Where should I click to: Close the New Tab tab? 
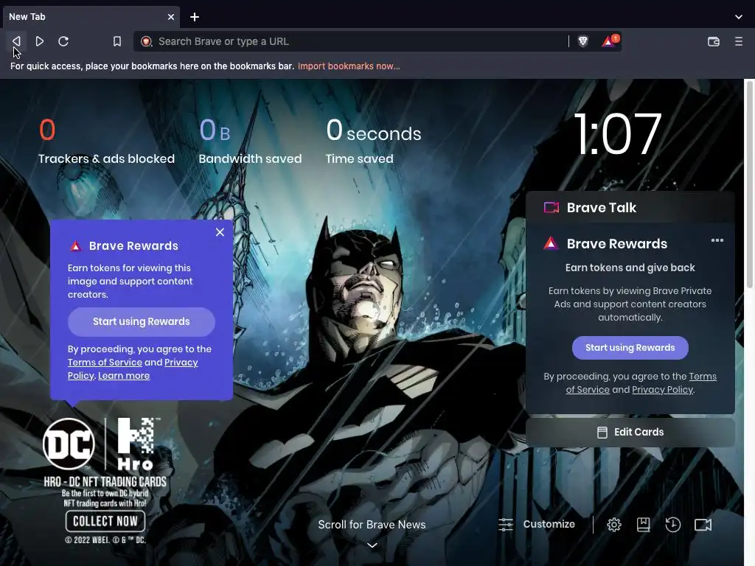tap(171, 17)
